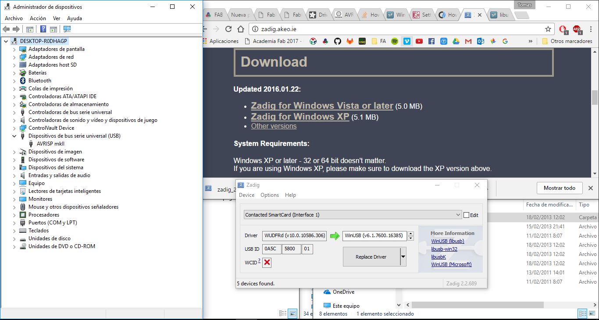The height and width of the screenshot is (320, 599).
Task: Click the Adblock Plus extension icon
Action: click(577, 29)
